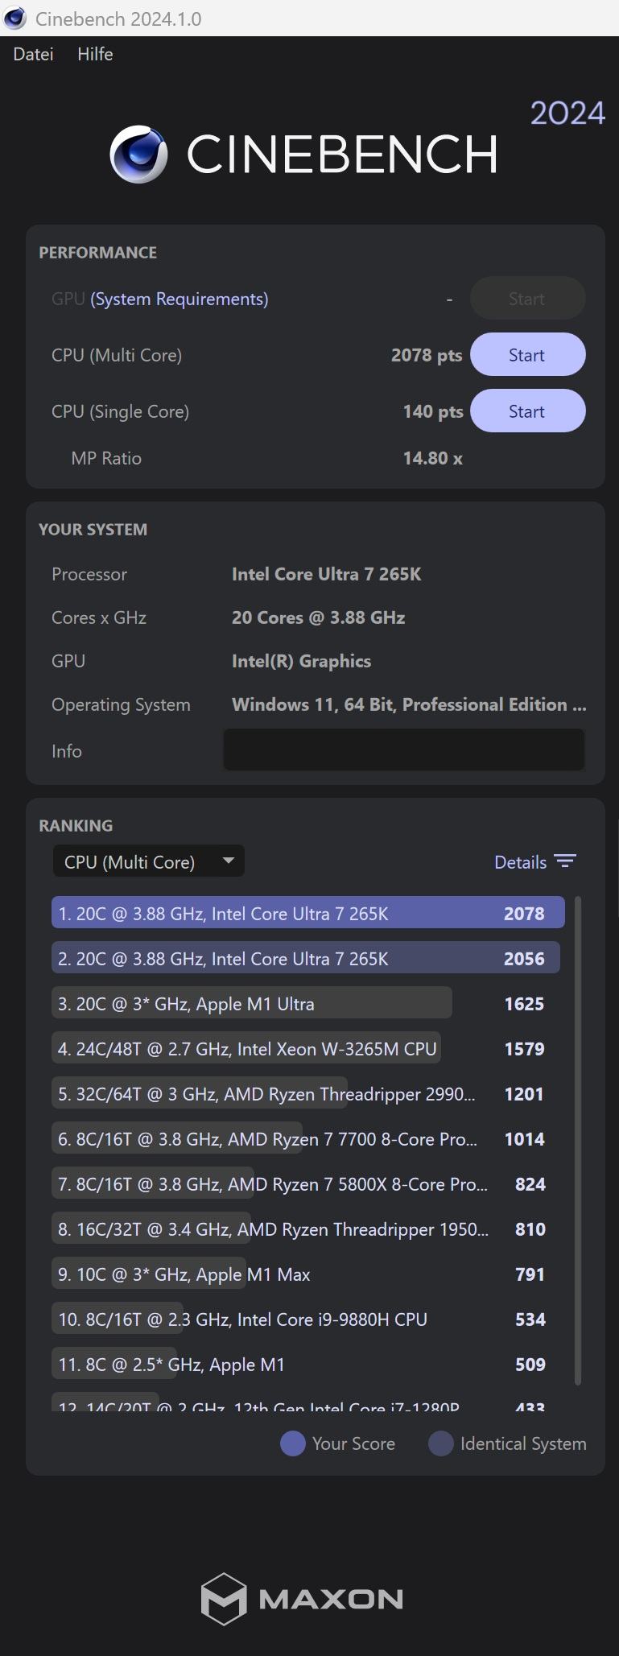
Task: Click the Info text input field
Action: (403, 750)
